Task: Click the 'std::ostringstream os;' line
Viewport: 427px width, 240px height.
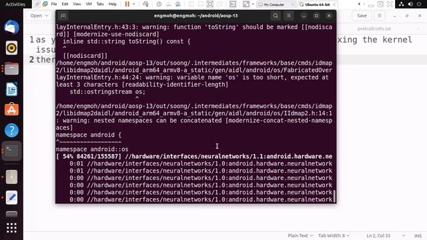Action: pos(107,92)
